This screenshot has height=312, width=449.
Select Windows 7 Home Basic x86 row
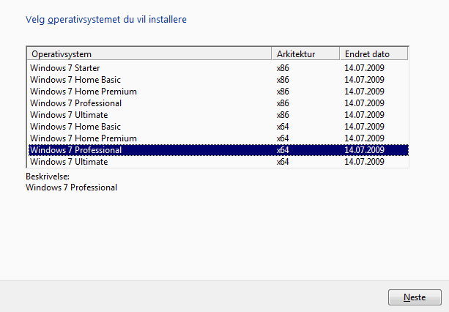pos(218,80)
